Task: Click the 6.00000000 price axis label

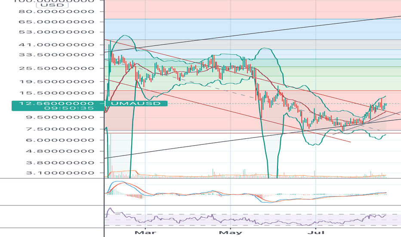Action: point(60,140)
